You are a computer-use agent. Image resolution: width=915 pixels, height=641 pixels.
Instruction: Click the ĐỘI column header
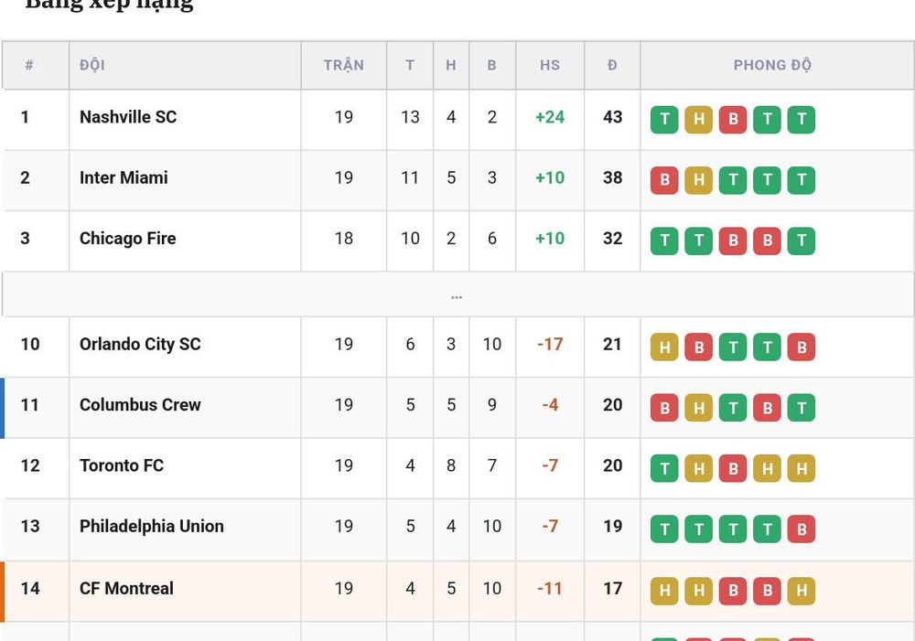point(92,65)
